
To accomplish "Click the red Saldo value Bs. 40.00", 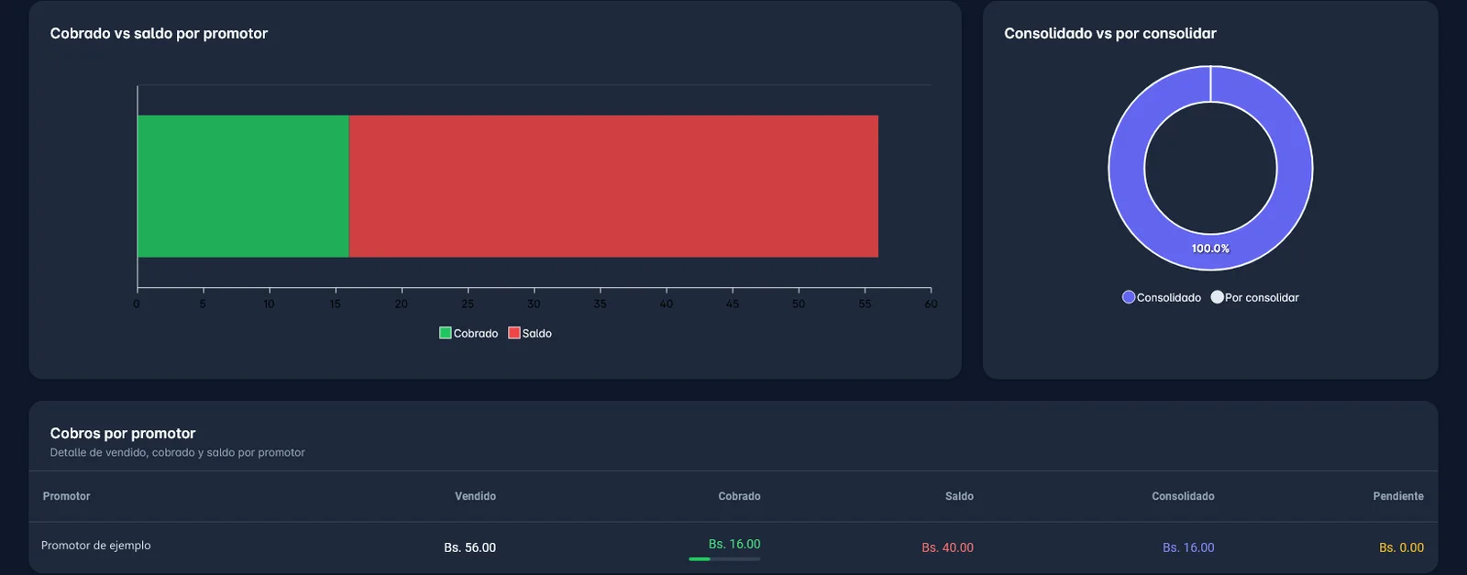I will click(x=947, y=547).
